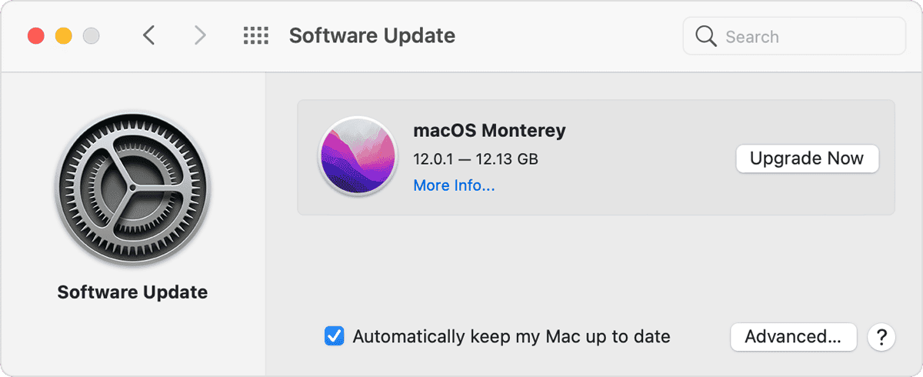Minimize the window with the yellow button
The image size is (923, 377).
(64, 35)
